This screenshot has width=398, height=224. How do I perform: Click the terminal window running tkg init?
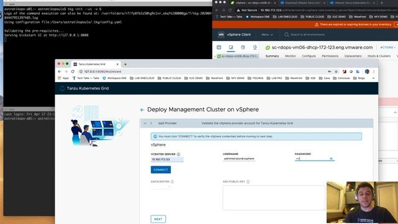(108, 56)
